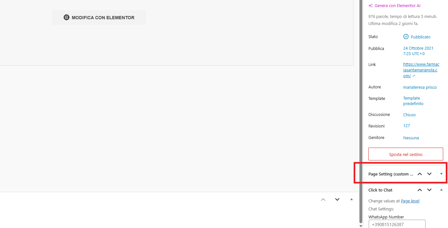
Task: Move the Page Setting panel down
Action: pyautogui.click(x=429, y=174)
